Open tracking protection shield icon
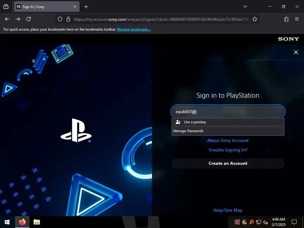Image resolution: width=304 pixels, height=228 pixels. pos(60,19)
